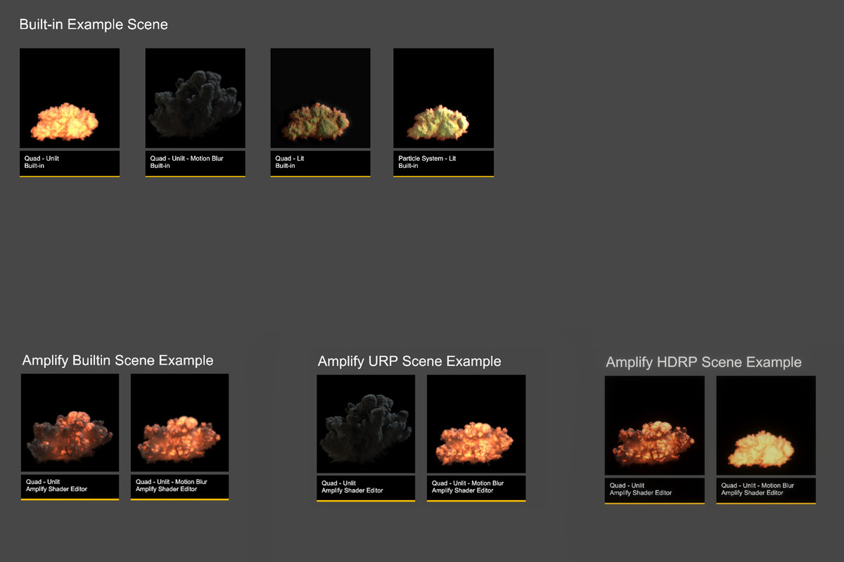
Task: Select the Built-in Quad - Unlit explosion thumbnail
Action: point(70,98)
